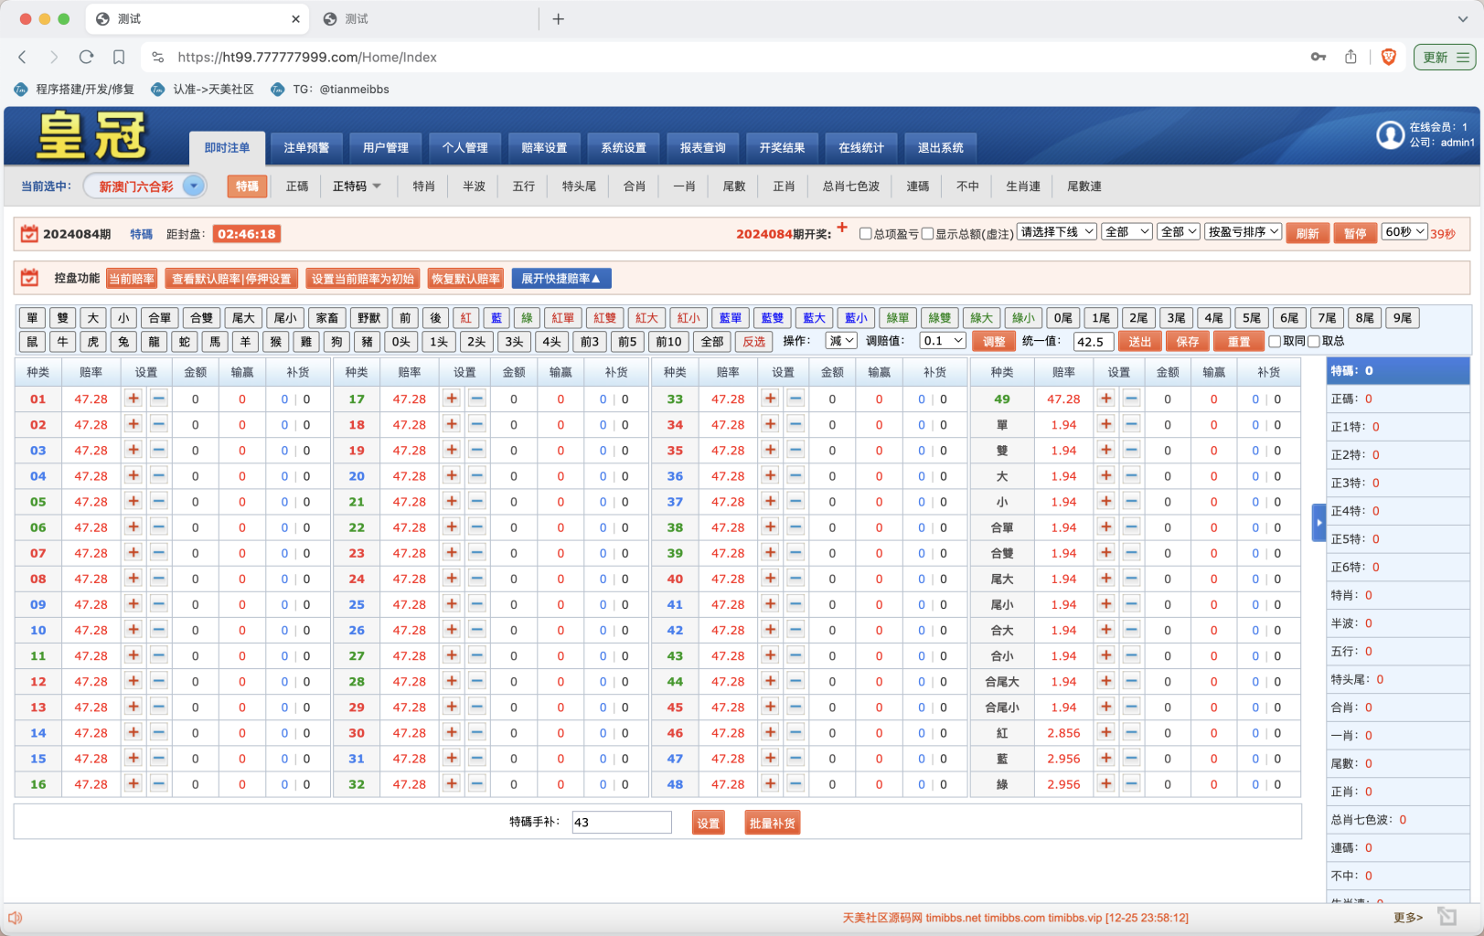Click the plus icon for number 01
This screenshot has height=936, width=1484.
133,399
